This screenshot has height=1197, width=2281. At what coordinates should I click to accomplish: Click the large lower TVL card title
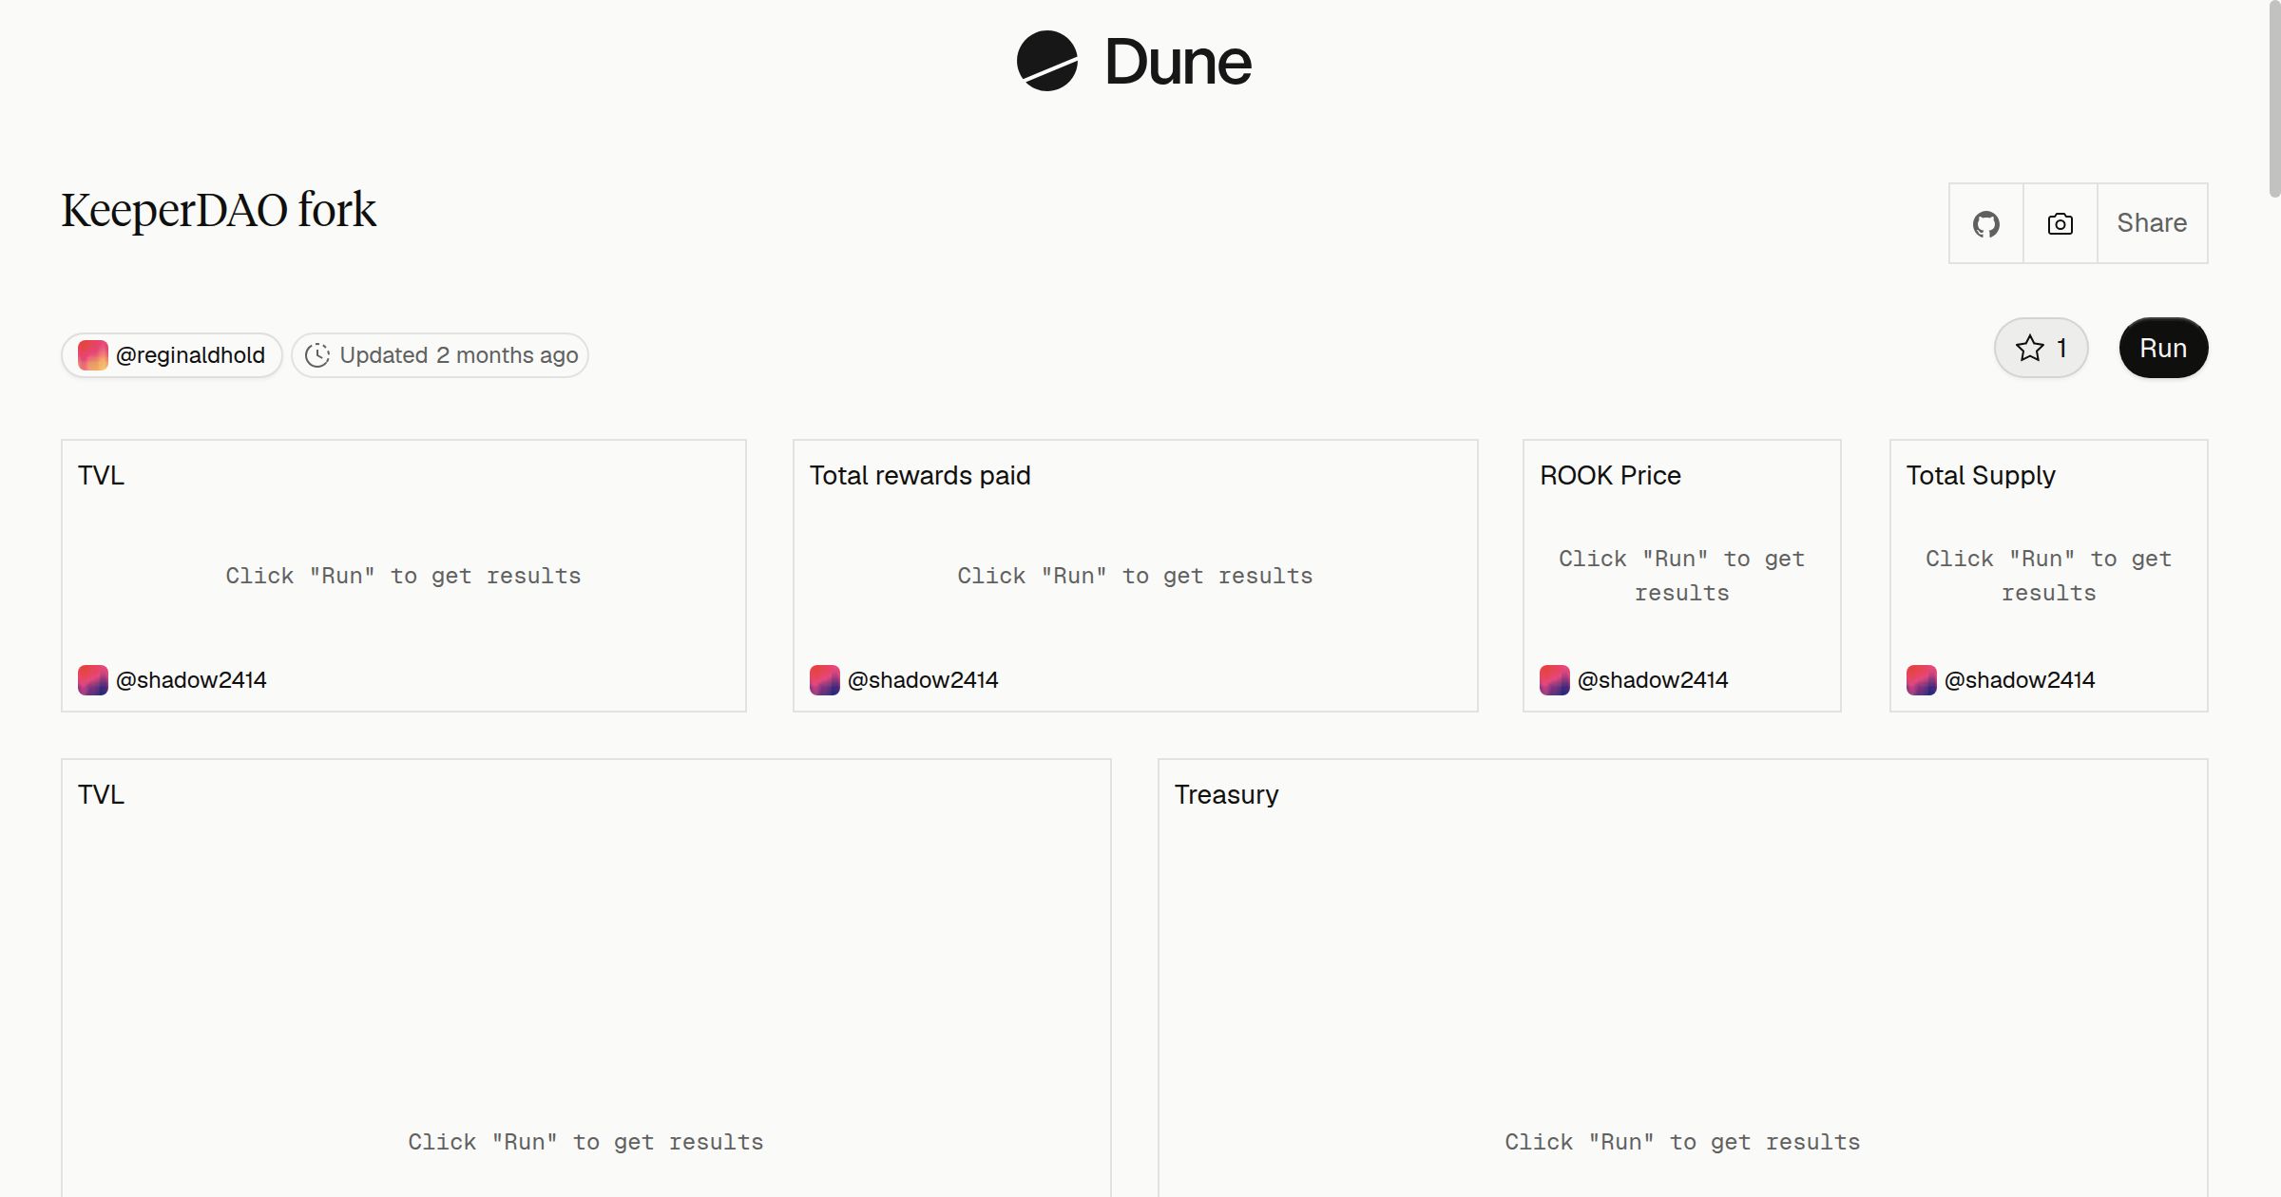click(x=101, y=794)
